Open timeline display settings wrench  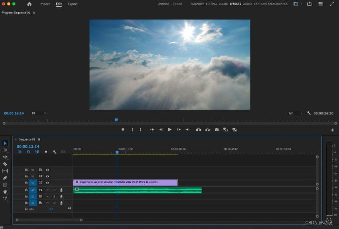pos(54,152)
